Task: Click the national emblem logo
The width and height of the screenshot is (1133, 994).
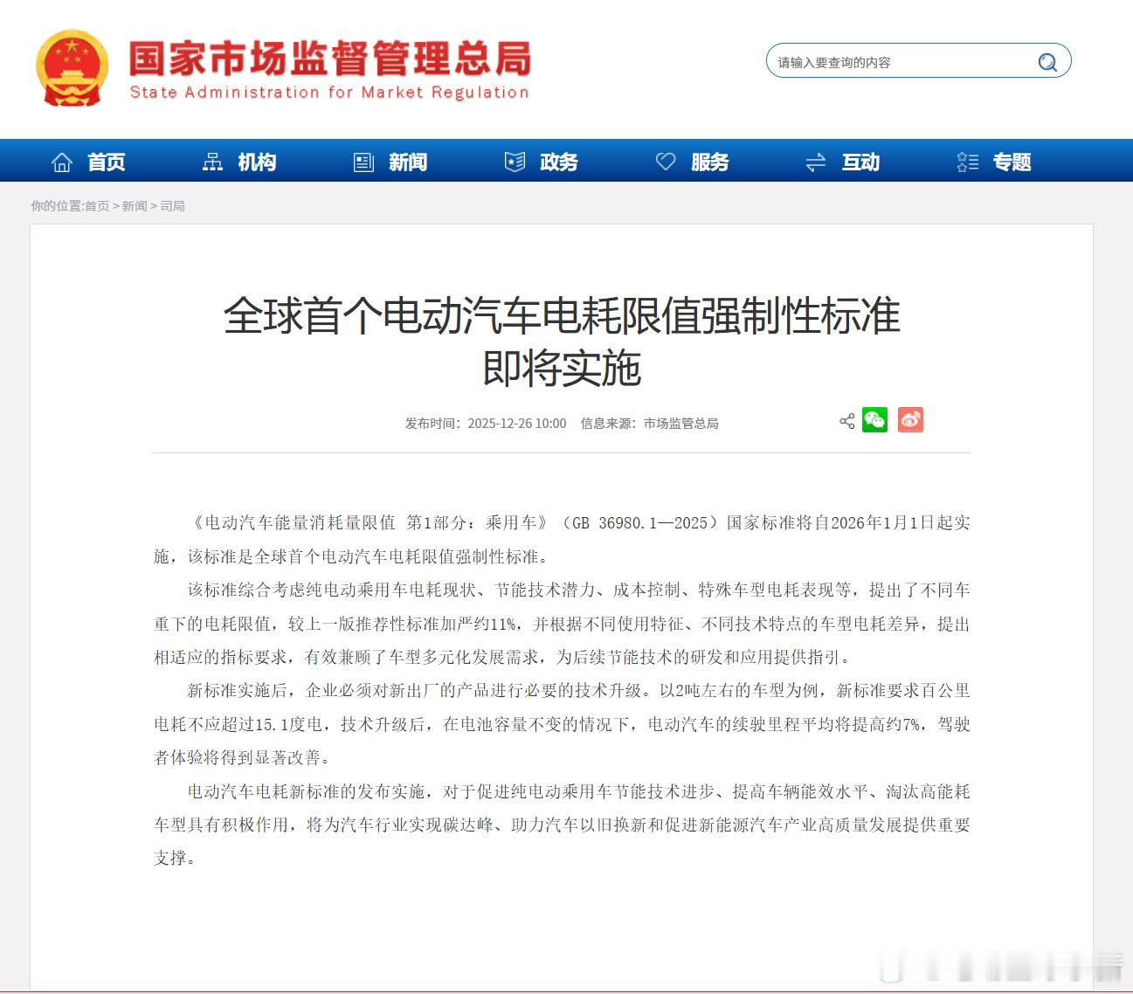Action: click(73, 69)
